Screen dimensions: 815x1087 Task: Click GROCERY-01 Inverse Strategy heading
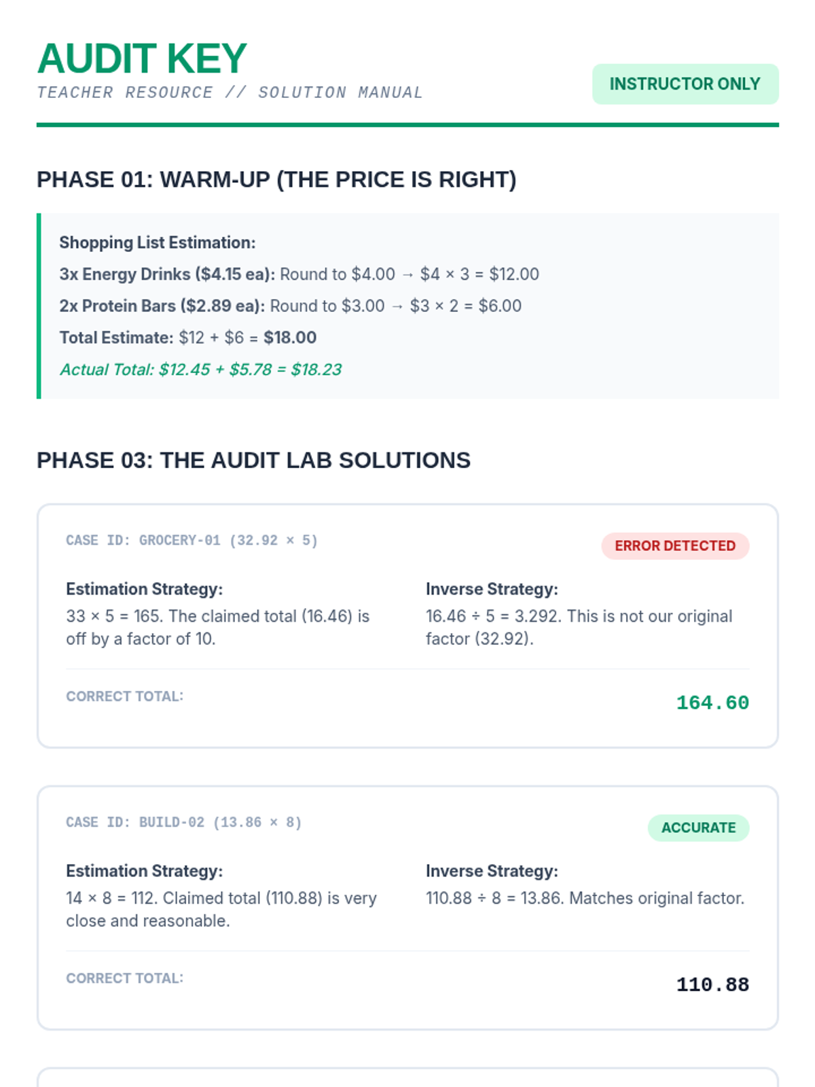(x=491, y=589)
